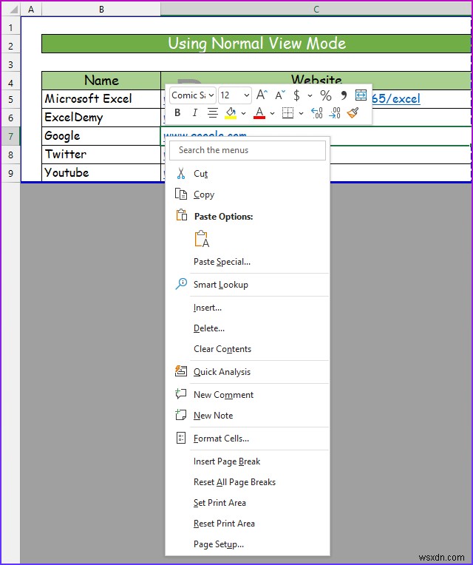This screenshot has height=565, width=473.
Task: Select Clear Contents option
Action: (248, 349)
